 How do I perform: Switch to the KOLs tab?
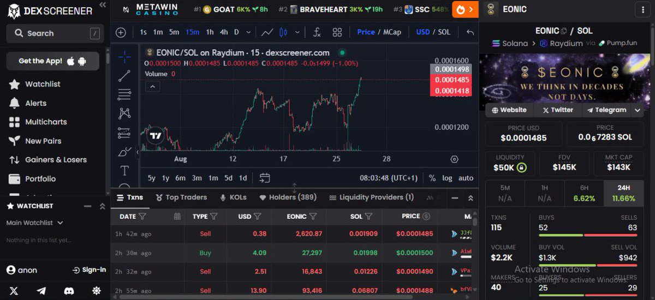(233, 197)
